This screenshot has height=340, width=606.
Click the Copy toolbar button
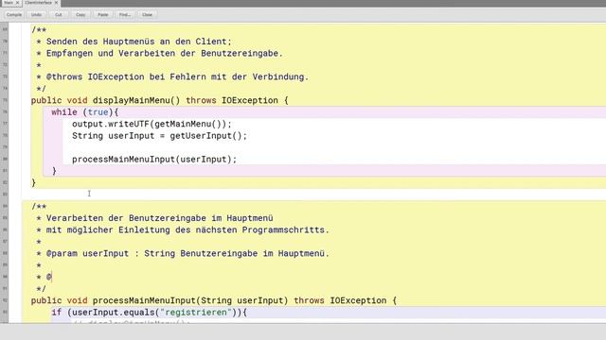(x=80, y=15)
